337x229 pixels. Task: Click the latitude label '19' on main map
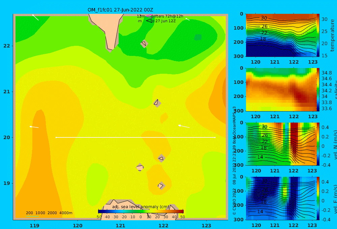click(7, 183)
